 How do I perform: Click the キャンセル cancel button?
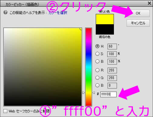[x=138, y=23]
